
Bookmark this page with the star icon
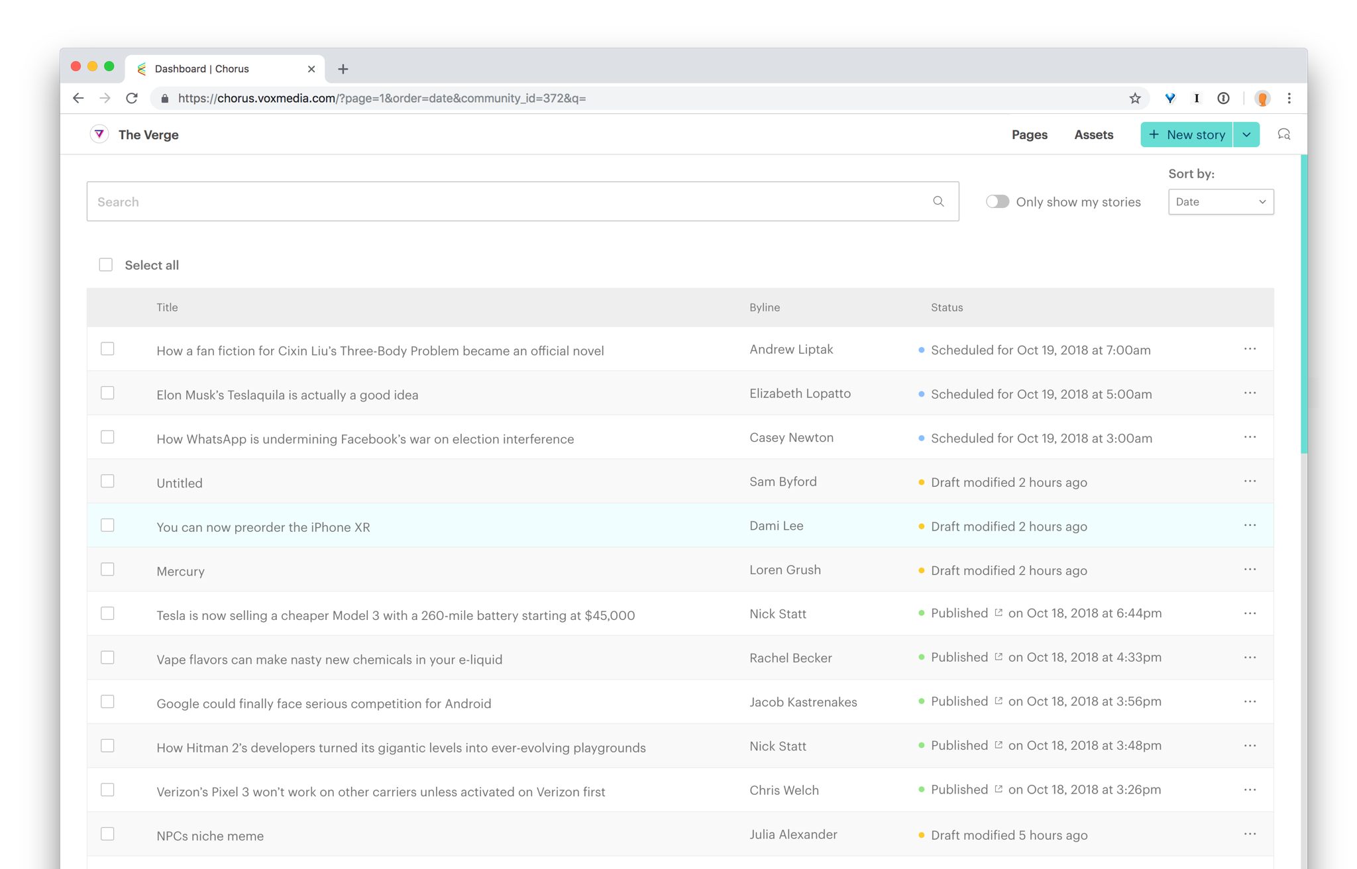coord(1135,98)
